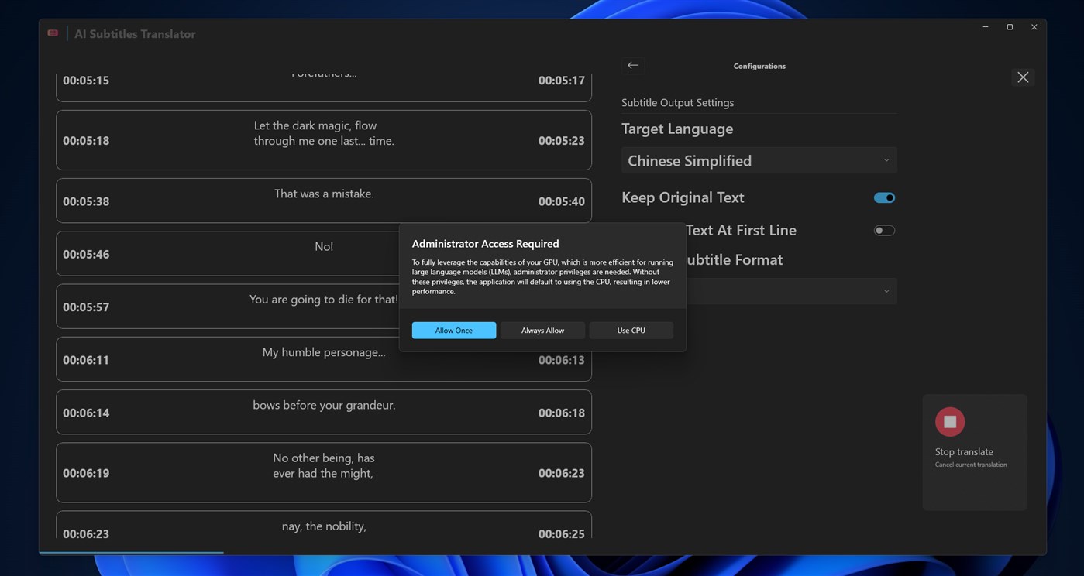Viewport: 1084px width, 576px height.
Task: Click the back arrow in Configurations panel
Action: (x=632, y=65)
